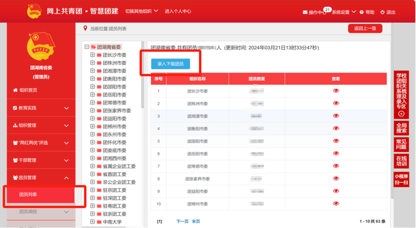The height and width of the screenshot is (228, 416).
Task: Click the organization tree vertical scrollbar
Action: point(142,75)
